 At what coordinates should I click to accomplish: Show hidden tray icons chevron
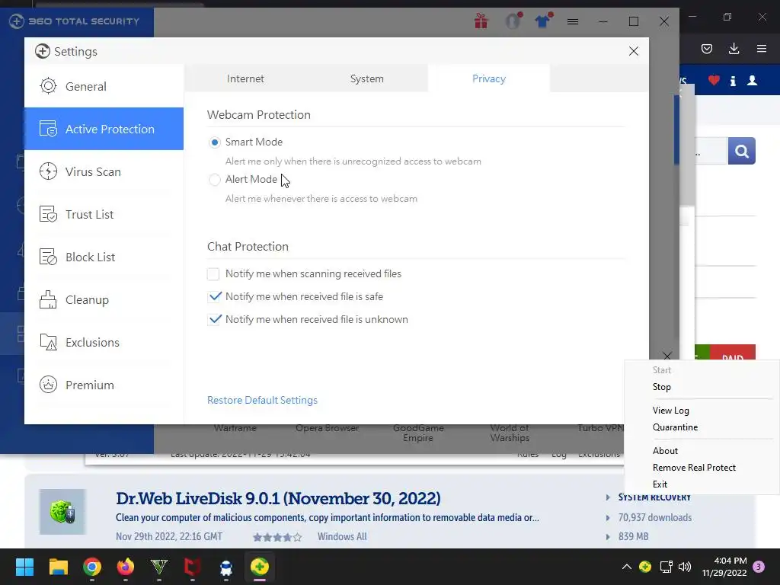coord(627,567)
